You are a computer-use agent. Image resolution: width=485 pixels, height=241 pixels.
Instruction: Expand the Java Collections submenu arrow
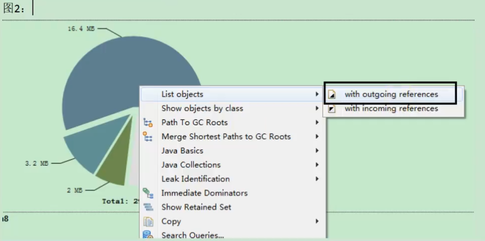317,165
